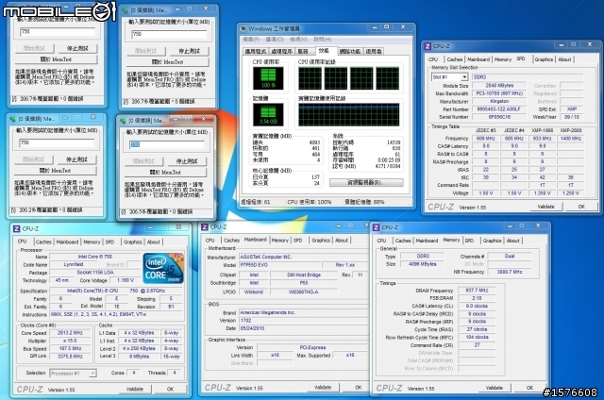Open Graphics tab in CPU-Z CPU-tab window
604x400 pixels.
tap(133, 242)
